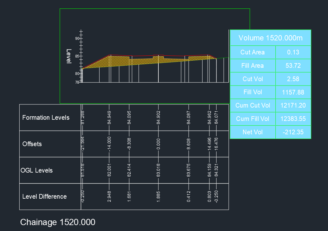The width and height of the screenshot is (328, 231).
Task: Click the Level Difference row header
Action: point(45,196)
